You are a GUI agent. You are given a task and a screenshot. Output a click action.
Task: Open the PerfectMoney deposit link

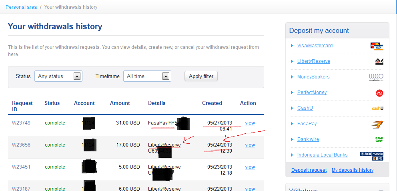(x=312, y=92)
